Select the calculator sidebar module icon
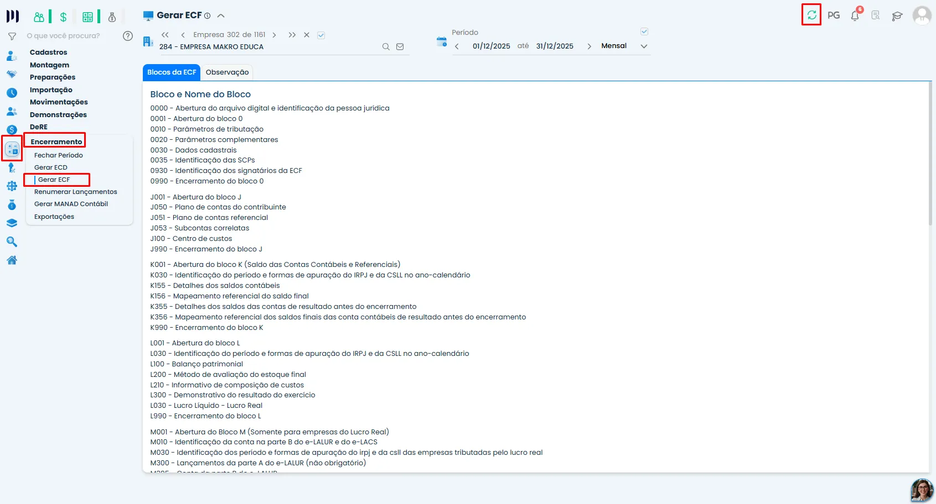Image resolution: width=936 pixels, height=504 pixels. [12, 149]
